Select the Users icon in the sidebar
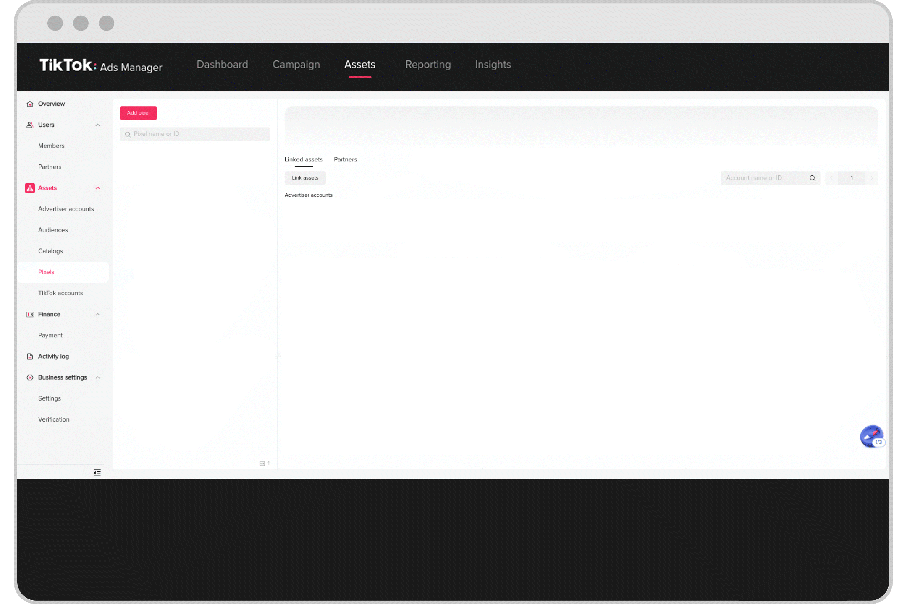 click(x=30, y=125)
